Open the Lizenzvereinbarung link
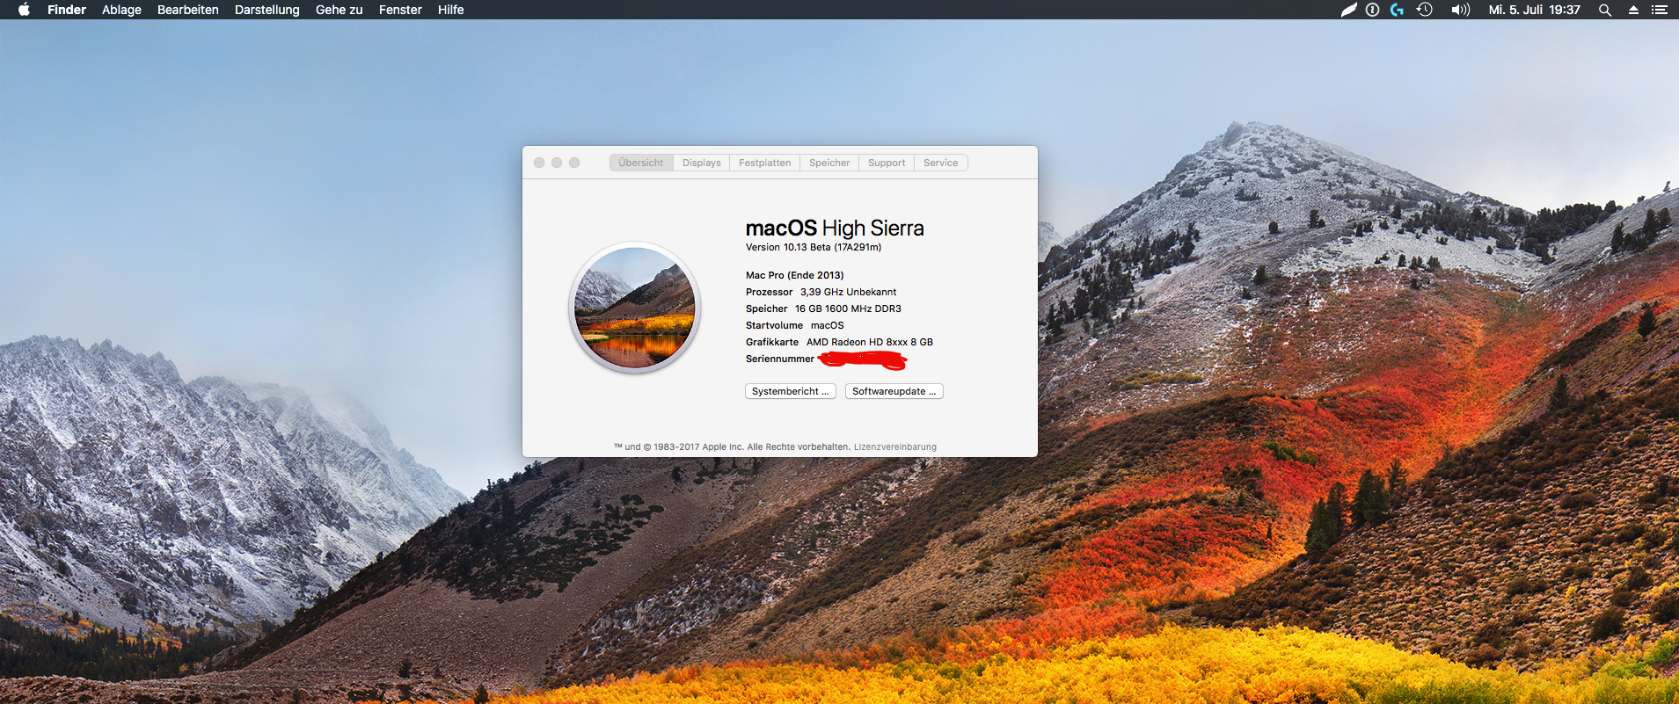This screenshot has height=704, width=1679. point(895,446)
